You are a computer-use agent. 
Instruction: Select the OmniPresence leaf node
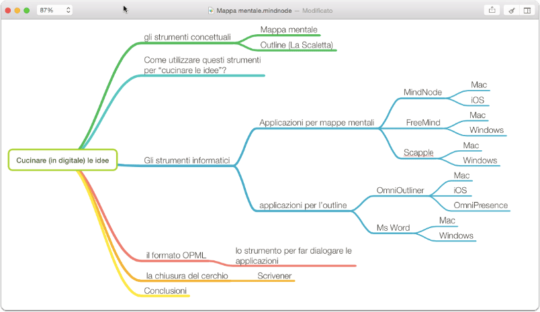[481, 205]
